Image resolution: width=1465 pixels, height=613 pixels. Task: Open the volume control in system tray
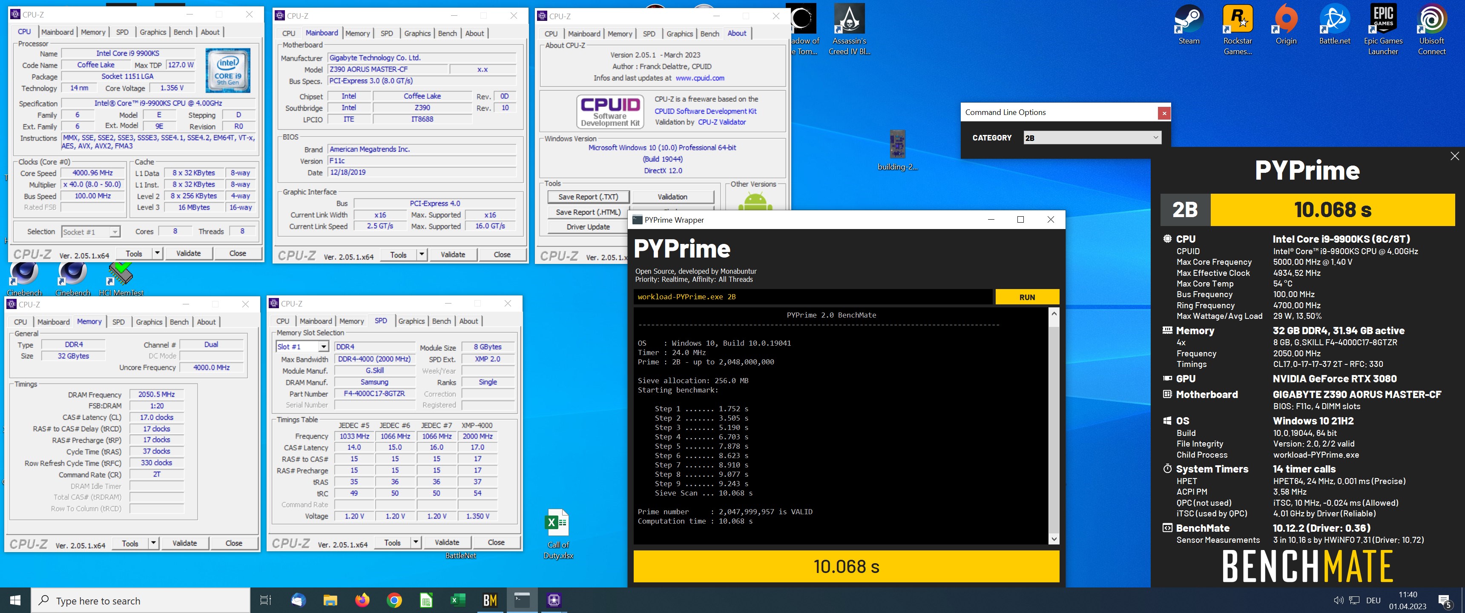[1338, 600]
